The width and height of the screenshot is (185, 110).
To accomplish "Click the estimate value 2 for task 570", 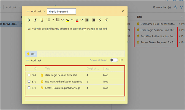I will click(87, 82).
